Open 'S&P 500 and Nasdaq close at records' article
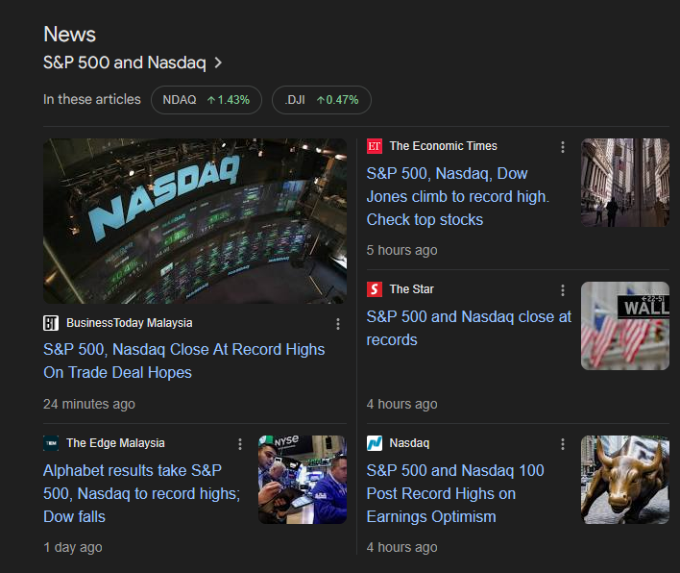The height and width of the screenshot is (573, 680). pos(469,328)
